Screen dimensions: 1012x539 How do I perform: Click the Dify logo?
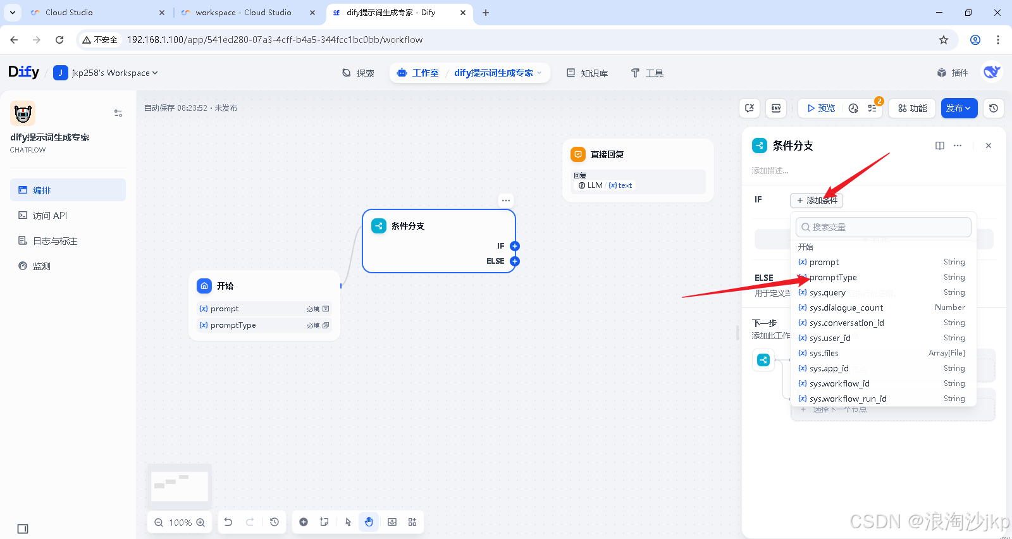pos(23,72)
